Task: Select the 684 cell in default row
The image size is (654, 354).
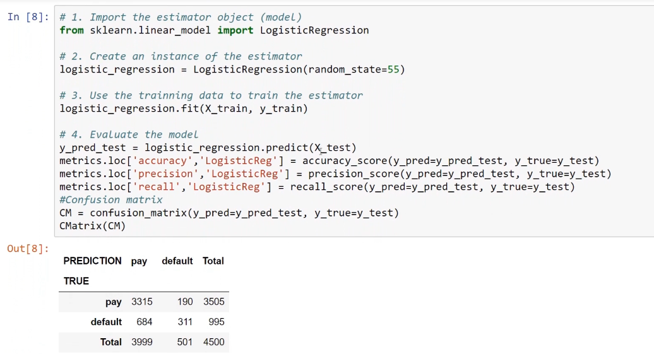Action: pos(145,322)
